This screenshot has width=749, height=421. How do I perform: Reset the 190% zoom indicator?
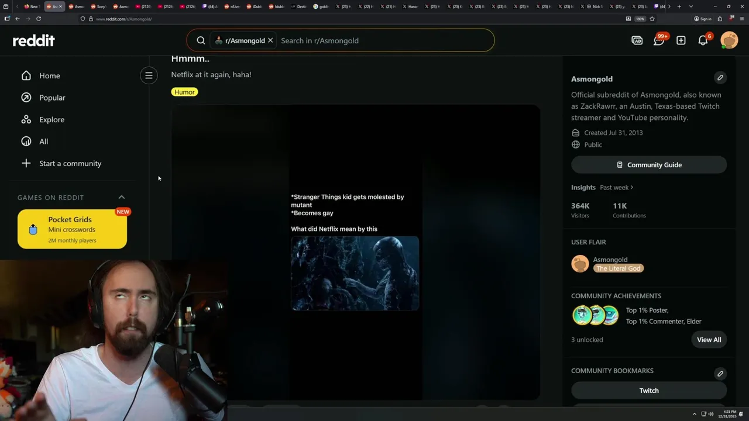640,19
